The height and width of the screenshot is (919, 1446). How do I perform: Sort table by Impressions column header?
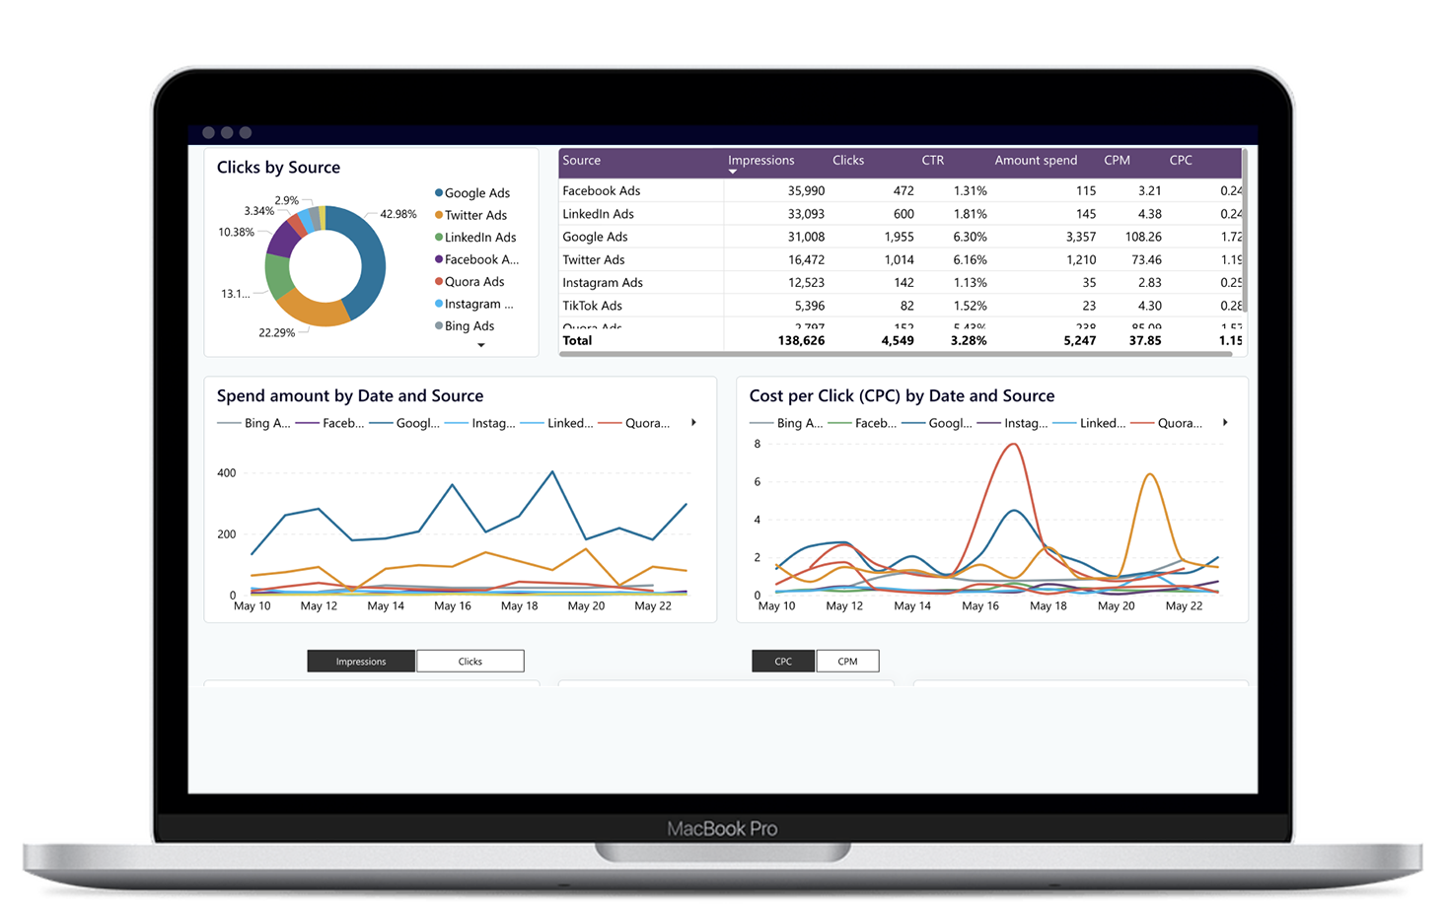click(x=760, y=161)
